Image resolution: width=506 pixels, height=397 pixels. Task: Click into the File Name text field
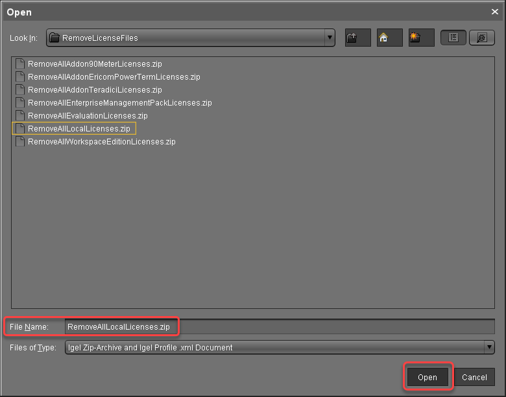(x=279, y=327)
